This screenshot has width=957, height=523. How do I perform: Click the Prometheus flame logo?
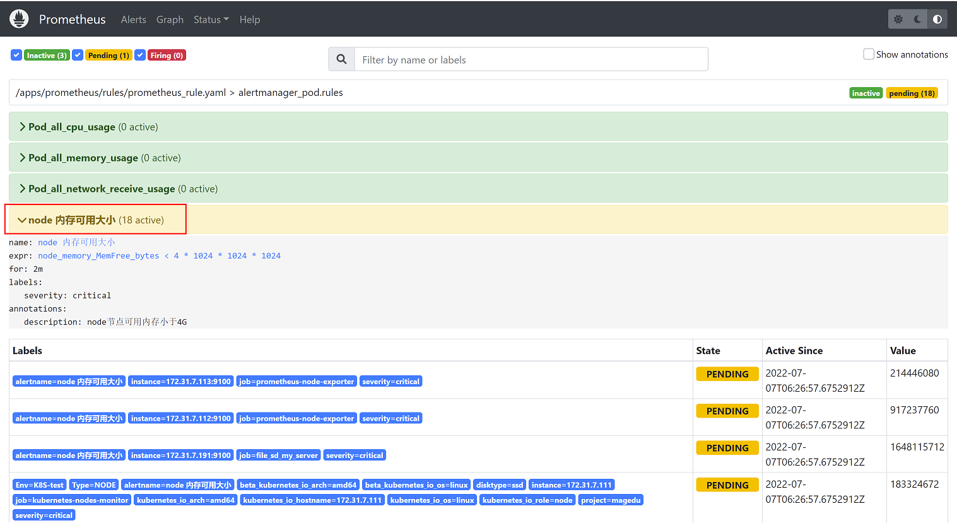click(19, 19)
